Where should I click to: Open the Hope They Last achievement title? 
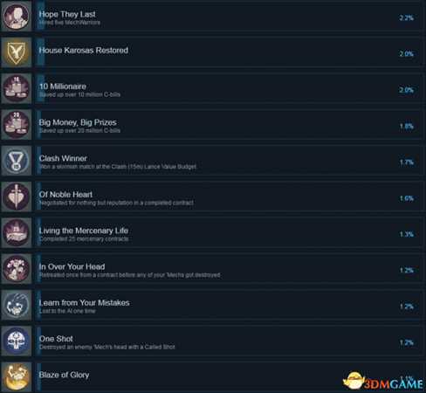67,14
